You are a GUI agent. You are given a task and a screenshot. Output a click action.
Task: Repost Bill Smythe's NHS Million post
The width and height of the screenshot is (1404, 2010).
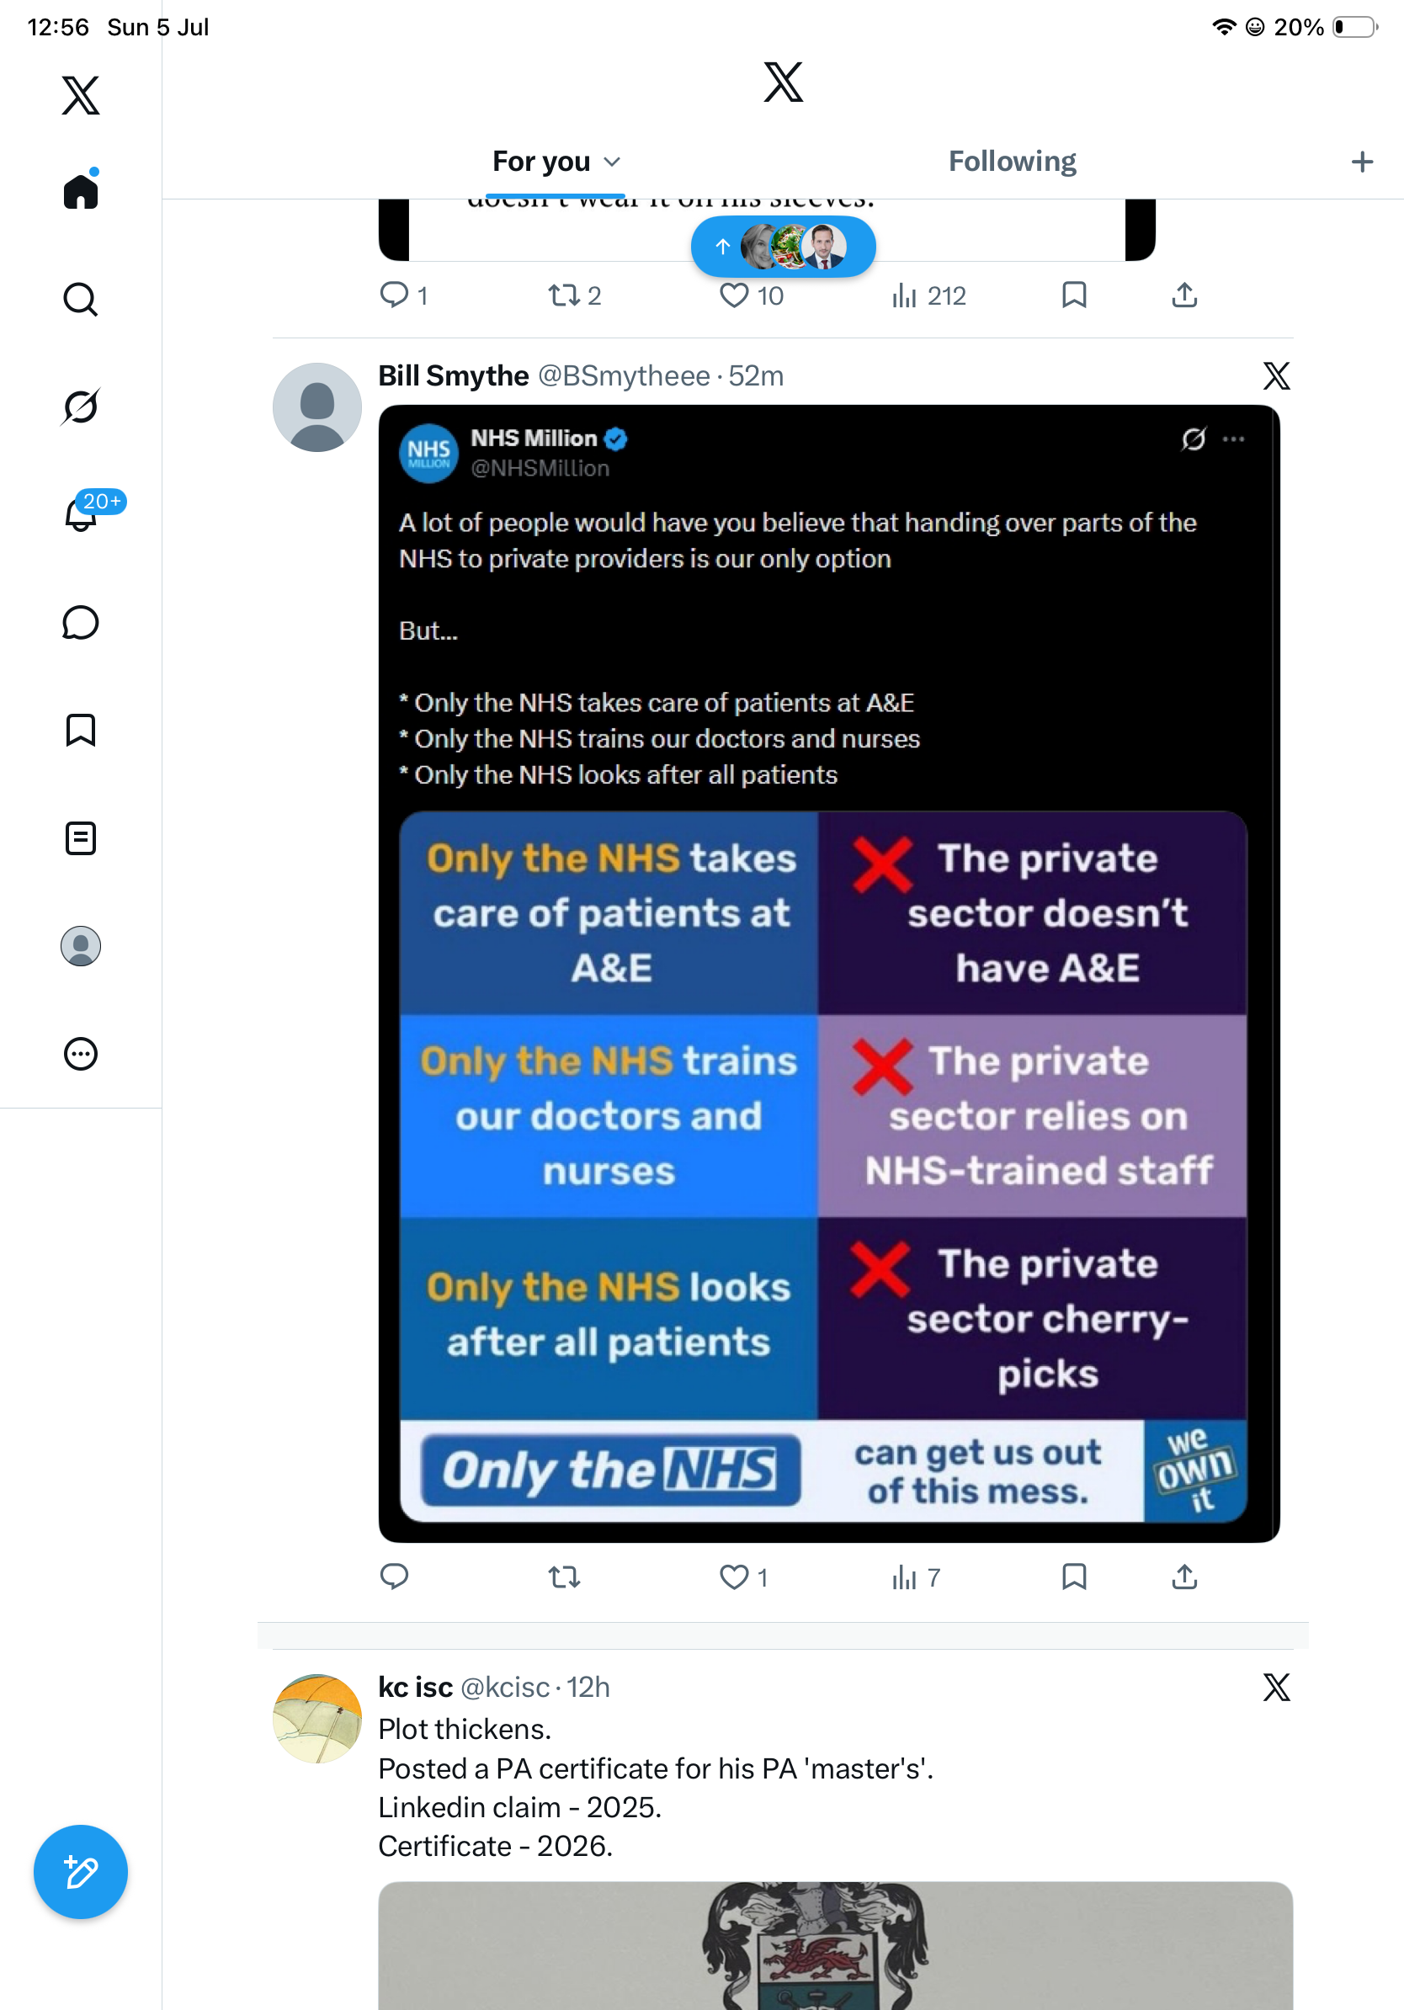point(564,1577)
